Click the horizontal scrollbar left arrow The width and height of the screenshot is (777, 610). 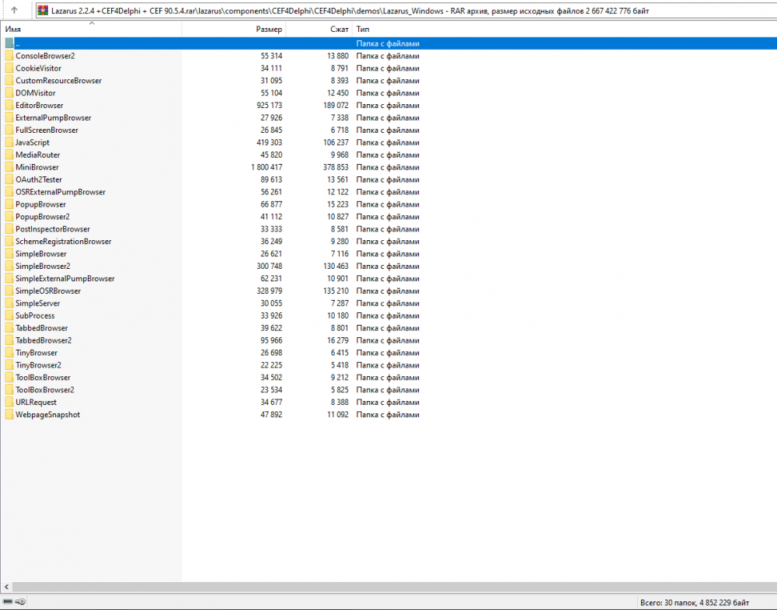(x=6, y=587)
